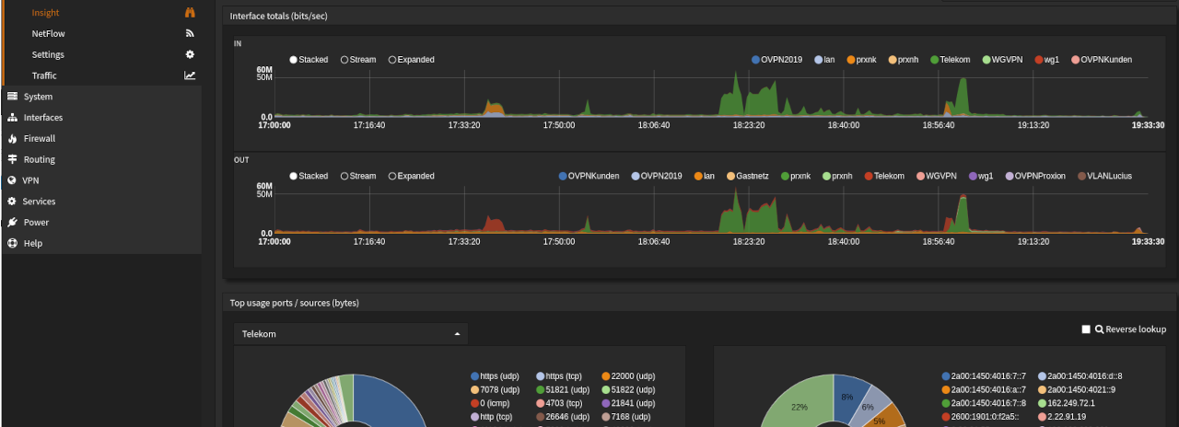Viewport: 1179px width, 427px height.
Task: Open the NetFlow submenu item
Action: click(101, 33)
